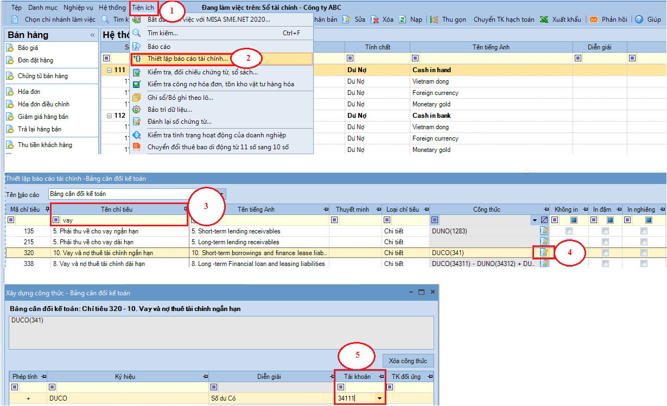The image size is (667, 406).
Task: Toggle Không in checkbox for row 215
Action: (569, 242)
